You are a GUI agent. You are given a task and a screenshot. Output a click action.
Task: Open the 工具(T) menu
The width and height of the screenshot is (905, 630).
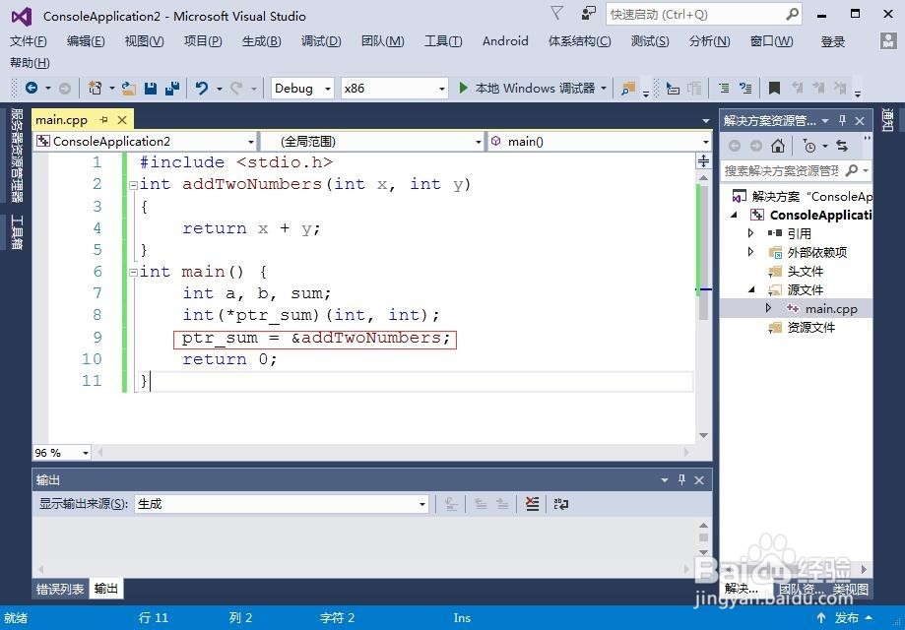pyautogui.click(x=443, y=41)
